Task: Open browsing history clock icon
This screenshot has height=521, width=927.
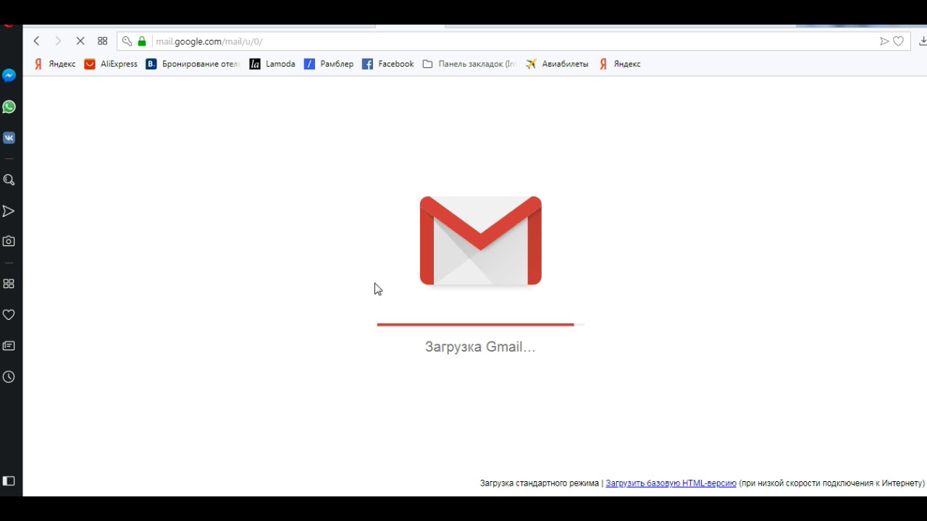Action: coord(9,377)
